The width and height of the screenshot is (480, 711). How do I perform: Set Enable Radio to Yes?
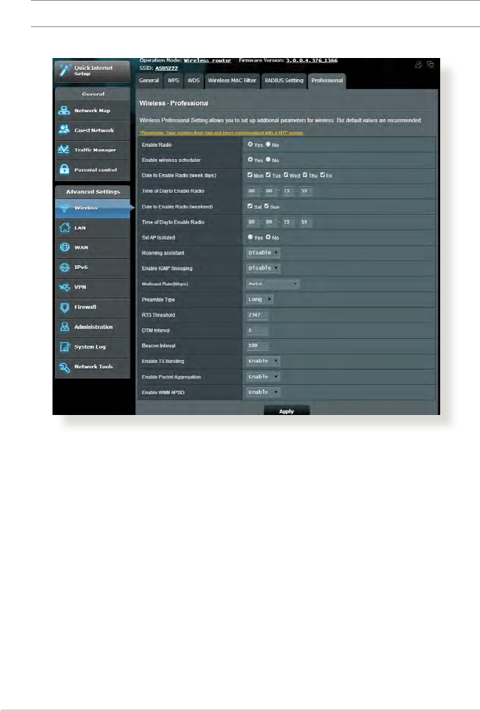250,144
